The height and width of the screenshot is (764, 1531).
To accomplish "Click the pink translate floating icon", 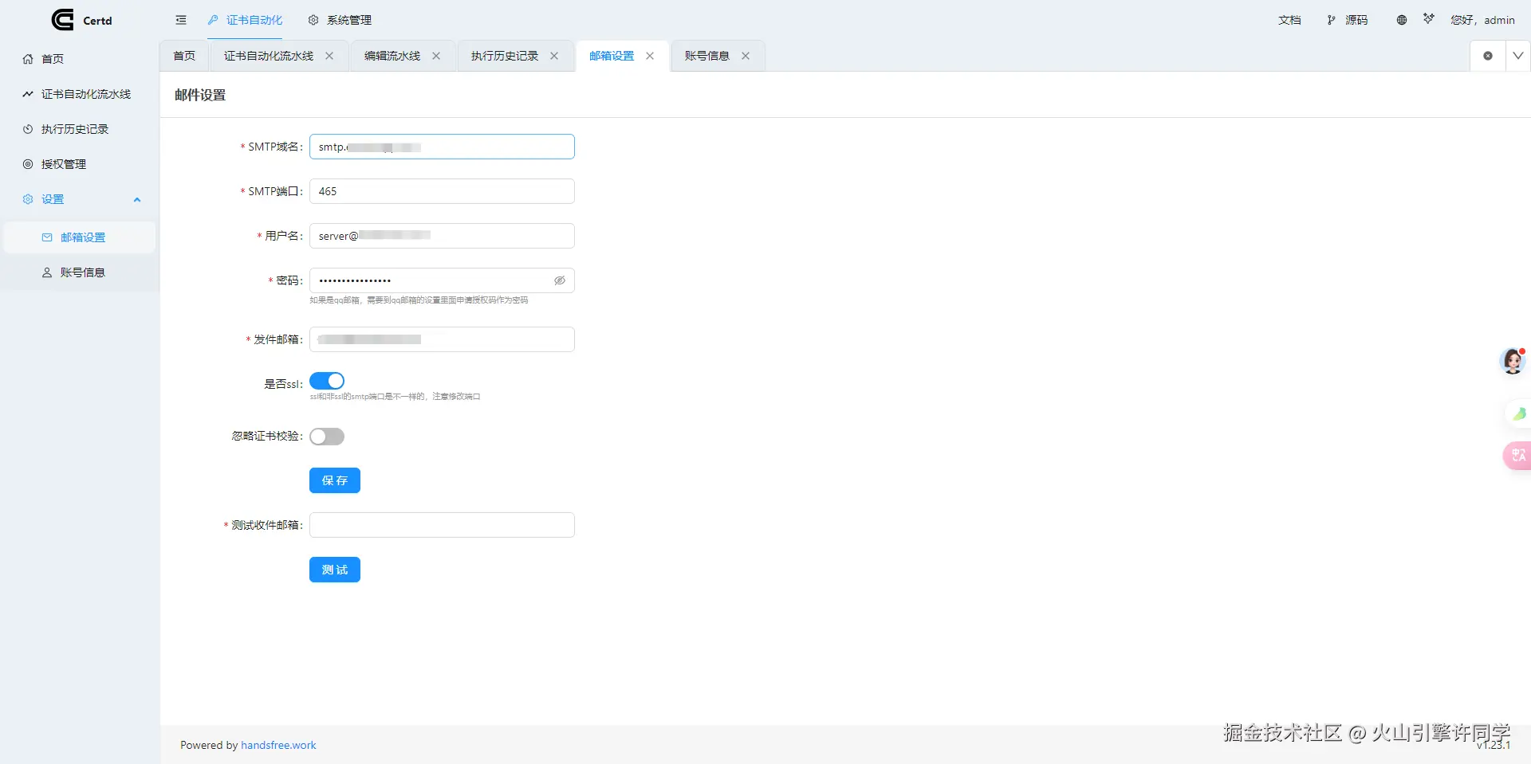I will click(1517, 455).
